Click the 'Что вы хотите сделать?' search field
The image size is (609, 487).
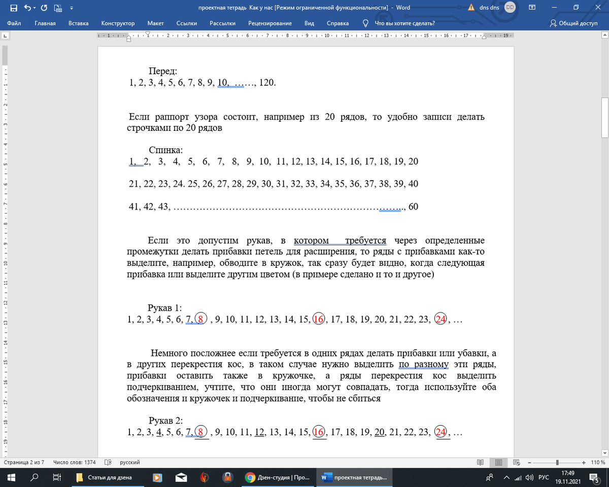coord(404,23)
